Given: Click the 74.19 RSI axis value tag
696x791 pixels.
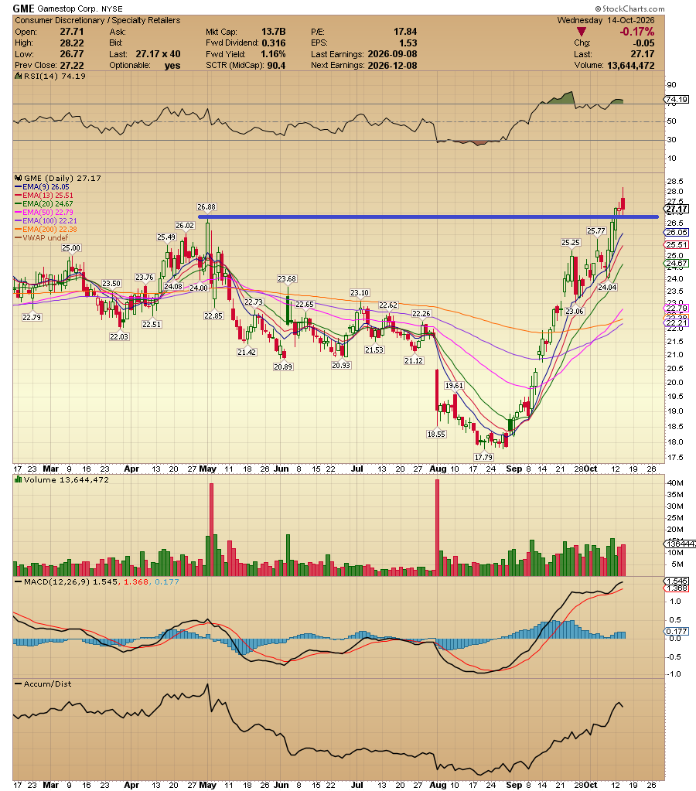Looking at the screenshot, I should pos(677,100).
